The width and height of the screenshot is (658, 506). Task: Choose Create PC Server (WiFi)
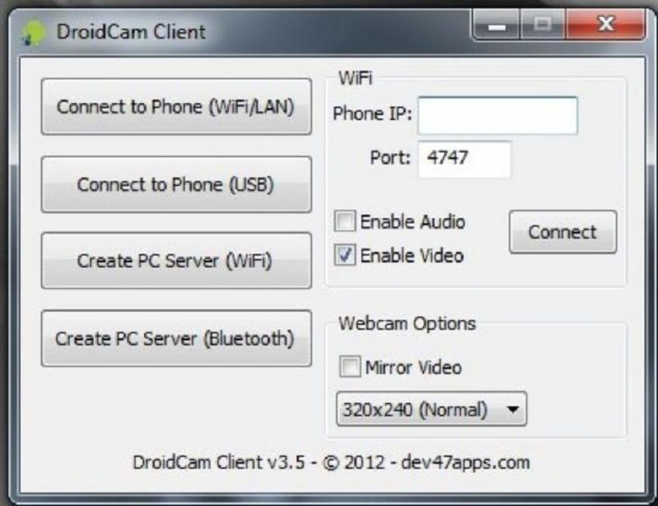(176, 260)
